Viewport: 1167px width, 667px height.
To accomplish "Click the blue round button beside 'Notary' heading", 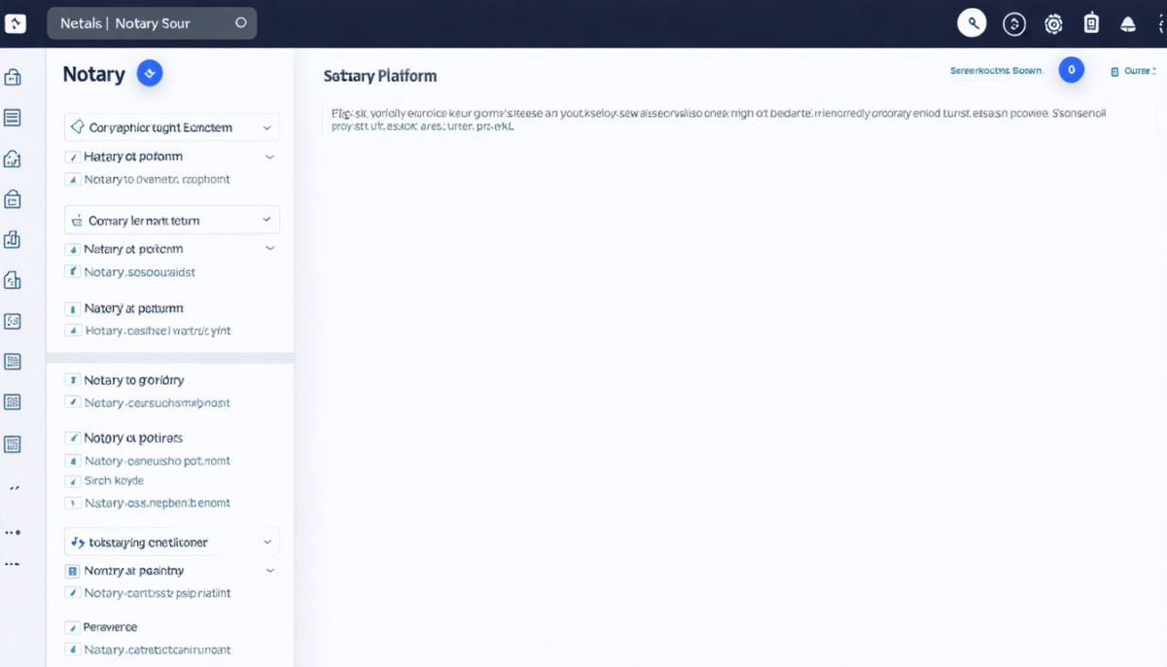I will point(150,73).
